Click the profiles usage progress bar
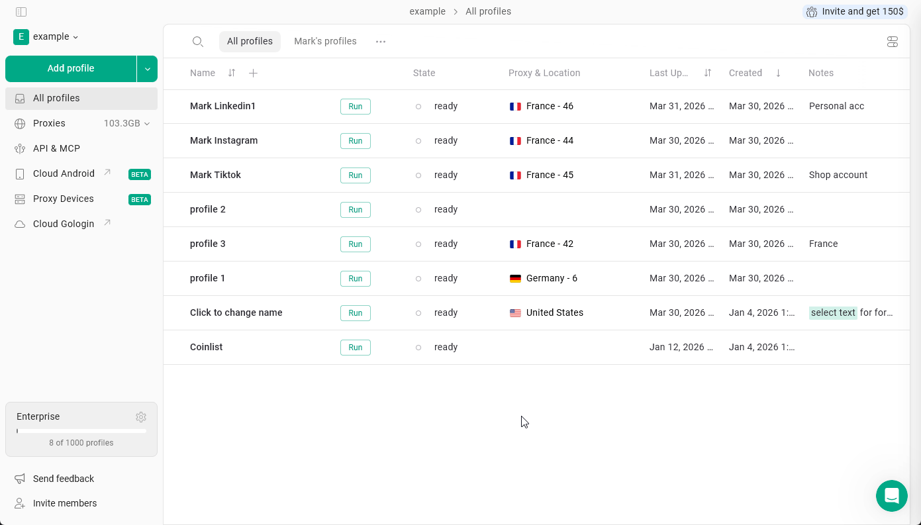921x525 pixels. point(81,431)
